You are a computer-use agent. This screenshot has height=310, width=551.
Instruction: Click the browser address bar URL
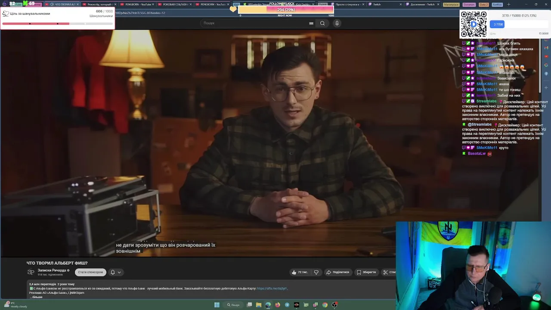(x=140, y=13)
